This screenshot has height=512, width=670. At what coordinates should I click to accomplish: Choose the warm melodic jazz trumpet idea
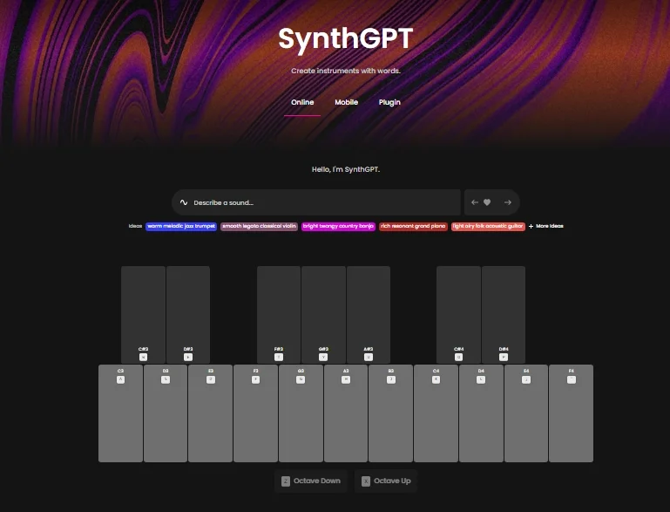coord(181,226)
